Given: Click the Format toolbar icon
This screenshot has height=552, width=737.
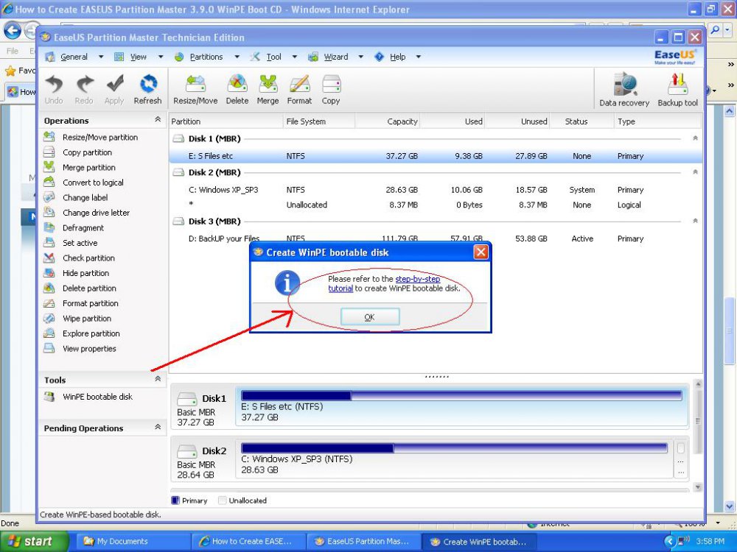Looking at the screenshot, I should (299, 90).
